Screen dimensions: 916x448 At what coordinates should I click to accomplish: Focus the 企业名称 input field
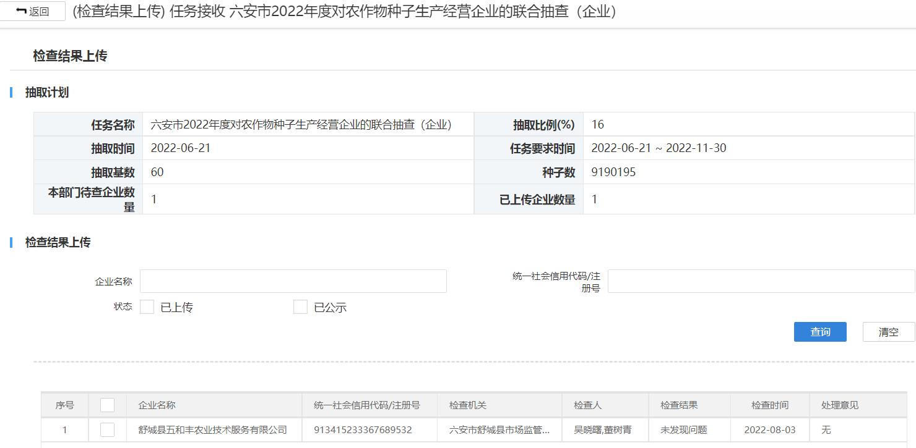point(293,281)
